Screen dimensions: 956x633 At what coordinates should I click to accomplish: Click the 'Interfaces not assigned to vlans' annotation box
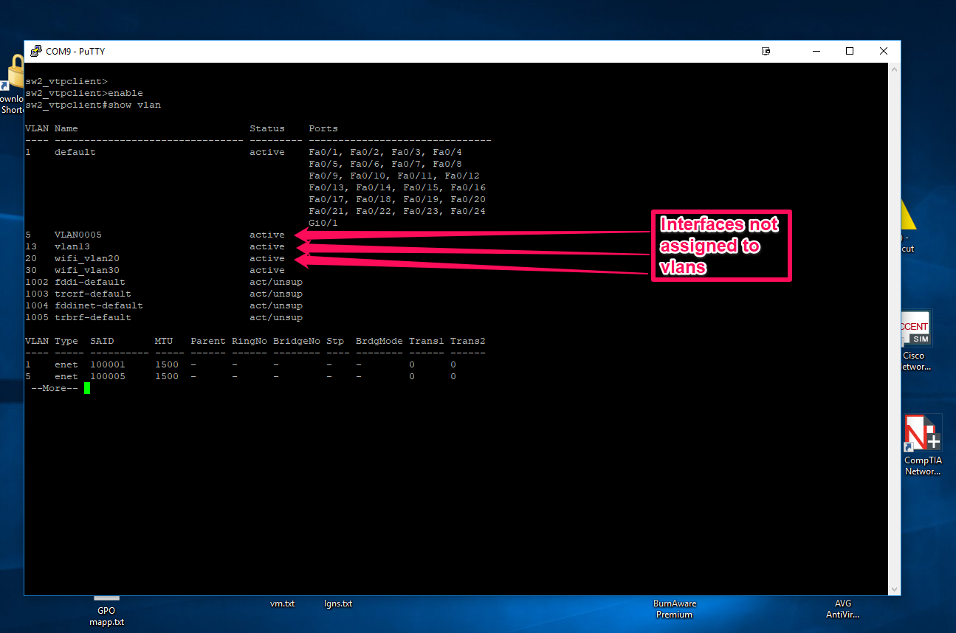(721, 246)
